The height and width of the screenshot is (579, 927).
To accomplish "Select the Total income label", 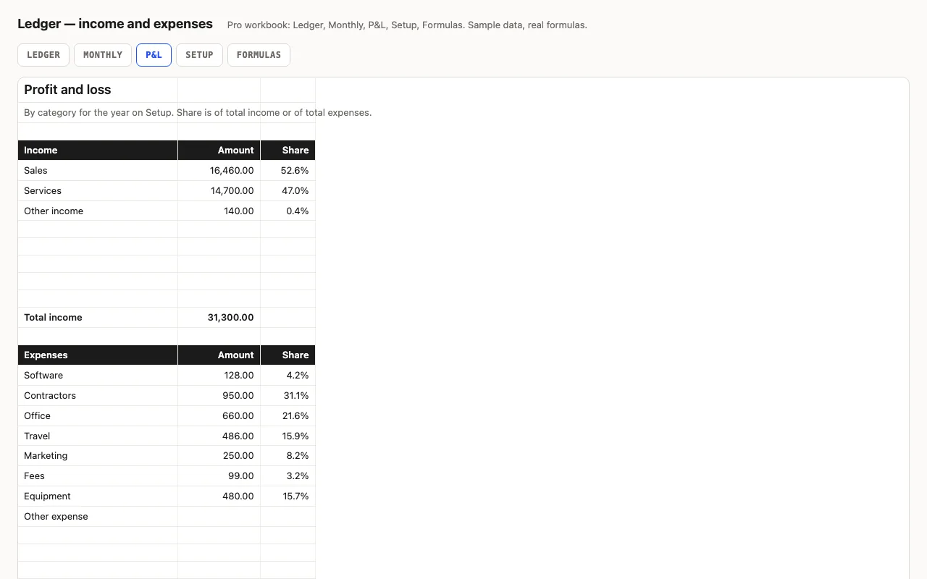I will pos(98,318).
